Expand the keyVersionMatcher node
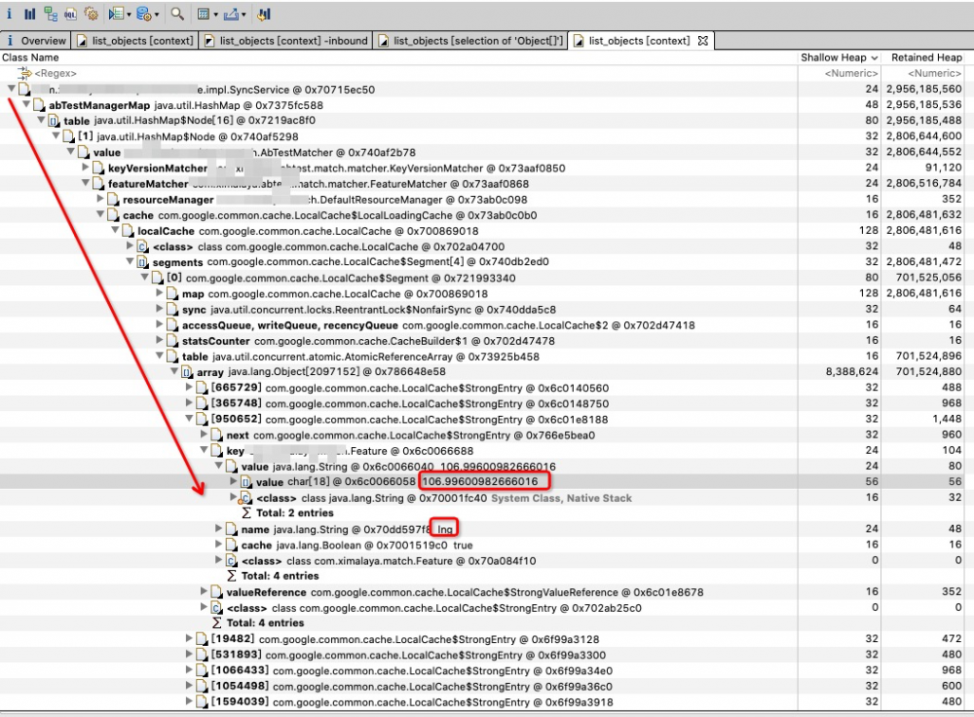This screenshot has width=974, height=717. (85, 168)
